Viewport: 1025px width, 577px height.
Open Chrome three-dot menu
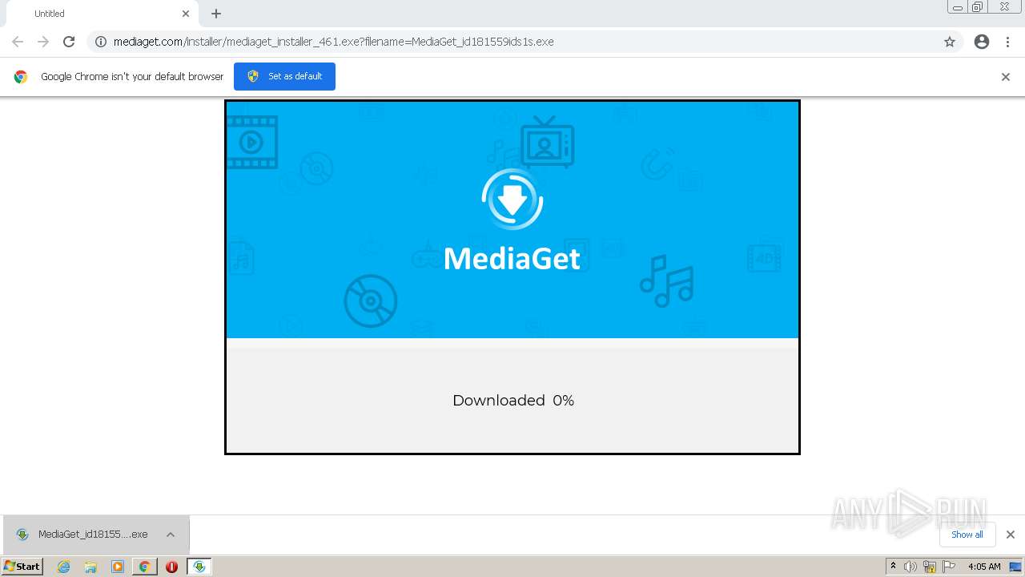[1008, 42]
